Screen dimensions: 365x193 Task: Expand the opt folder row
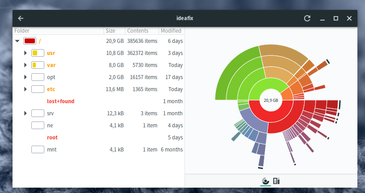(26, 77)
